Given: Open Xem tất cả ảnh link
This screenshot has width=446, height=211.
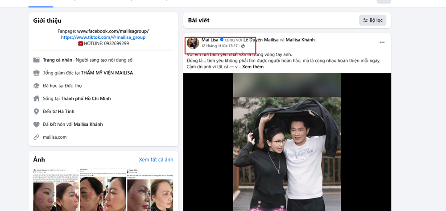Looking at the screenshot, I should pos(156,160).
